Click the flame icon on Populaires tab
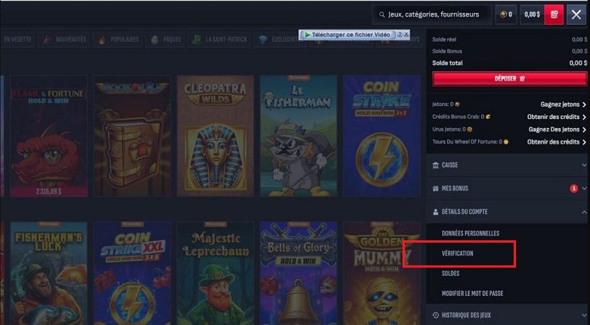The height and width of the screenshot is (325, 590). (102, 40)
